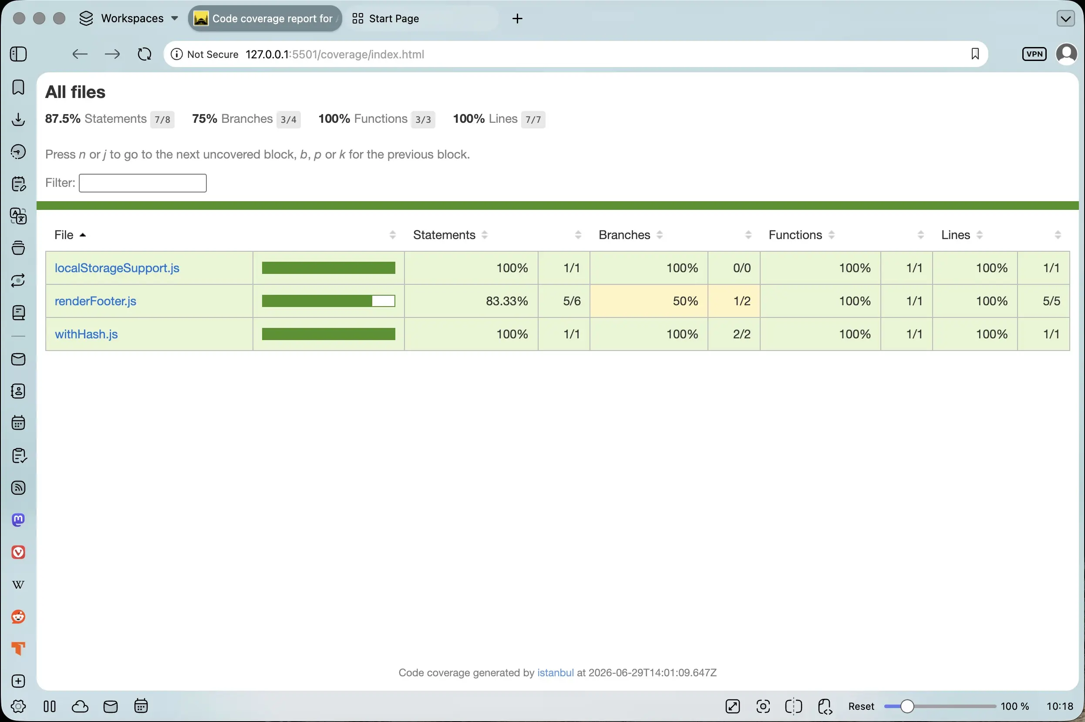Open the calendar icon in status bar
This screenshot has height=722, width=1085.
pos(141,706)
